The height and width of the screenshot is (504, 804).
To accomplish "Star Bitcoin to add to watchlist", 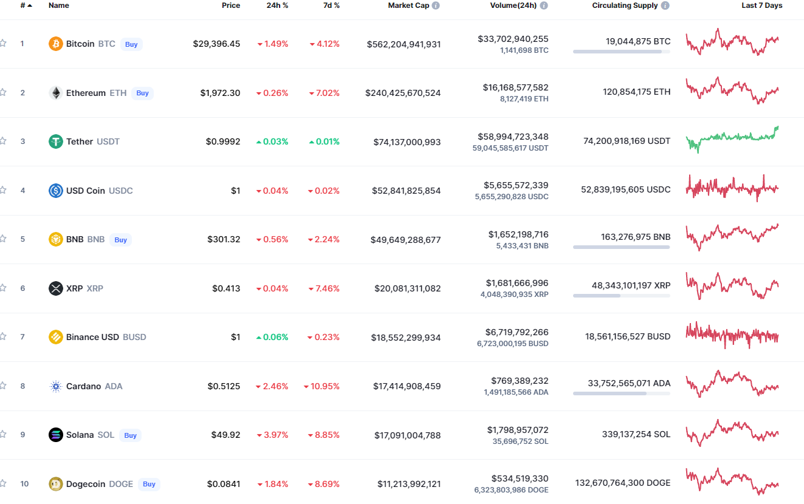I will point(3,43).
